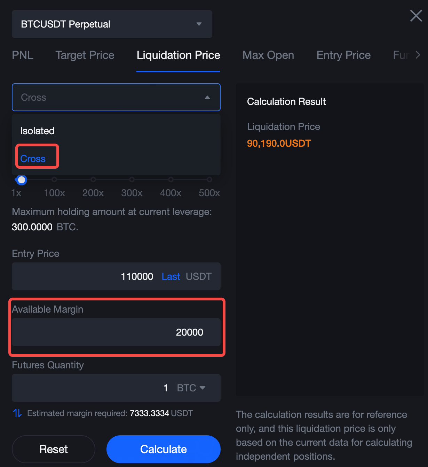The width and height of the screenshot is (428, 467).
Task: Click the Reset button
Action: pyautogui.click(x=54, y=449)
